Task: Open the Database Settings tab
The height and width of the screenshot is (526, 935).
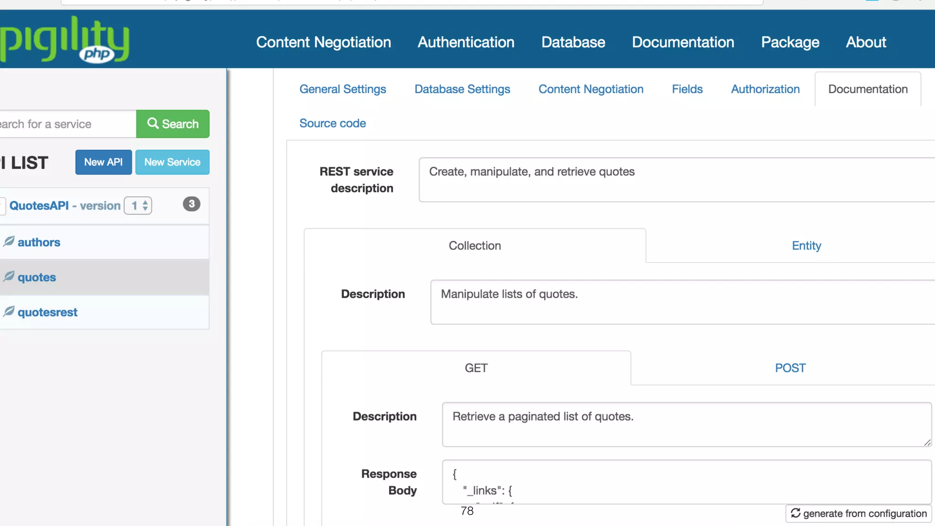Action: (462, 89)
